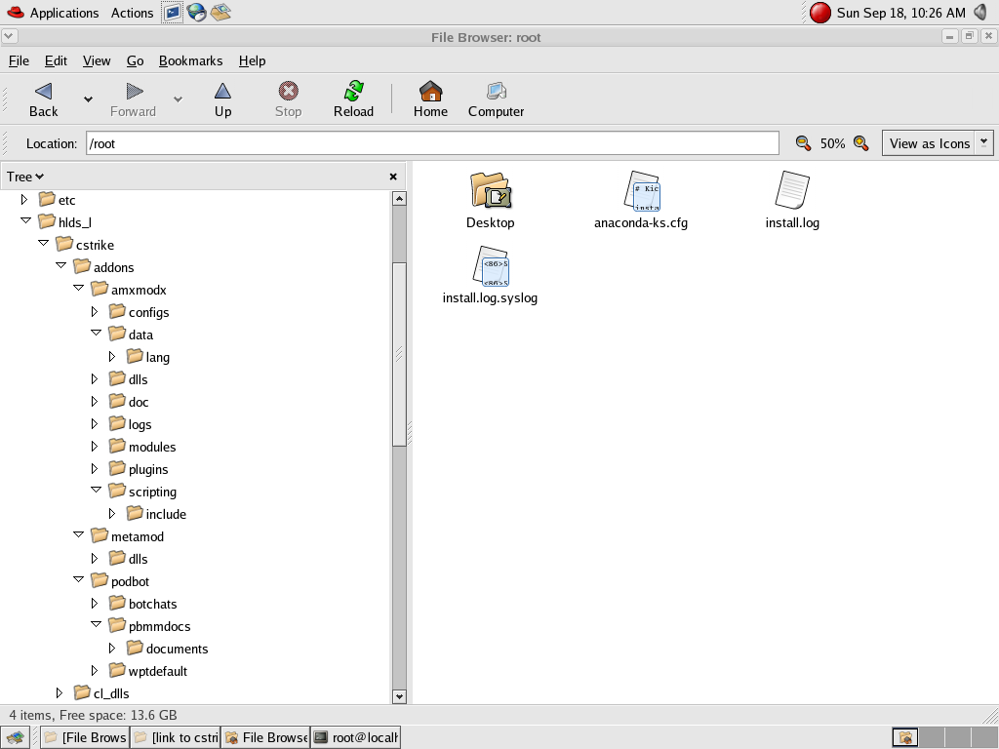
Task: Expand the cl_dlls folder in tree
Action: (x=60, y=693)
